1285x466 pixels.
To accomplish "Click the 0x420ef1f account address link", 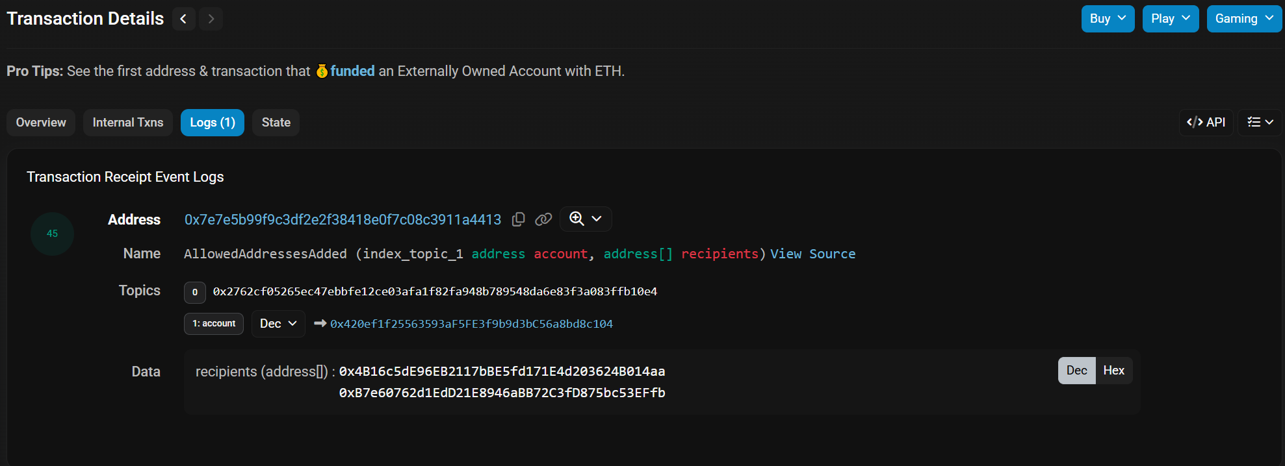I will (471, 324).
